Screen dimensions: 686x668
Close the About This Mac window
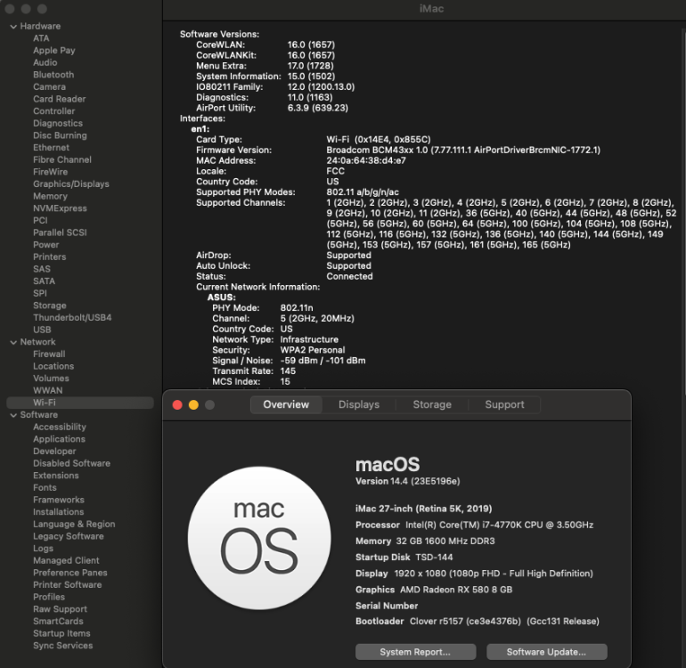coord(177,405)
